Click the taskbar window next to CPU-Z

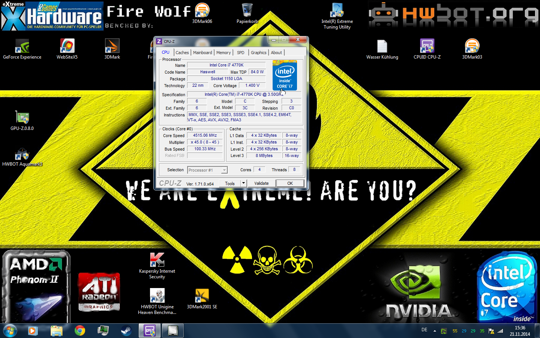tap(173, 330)
